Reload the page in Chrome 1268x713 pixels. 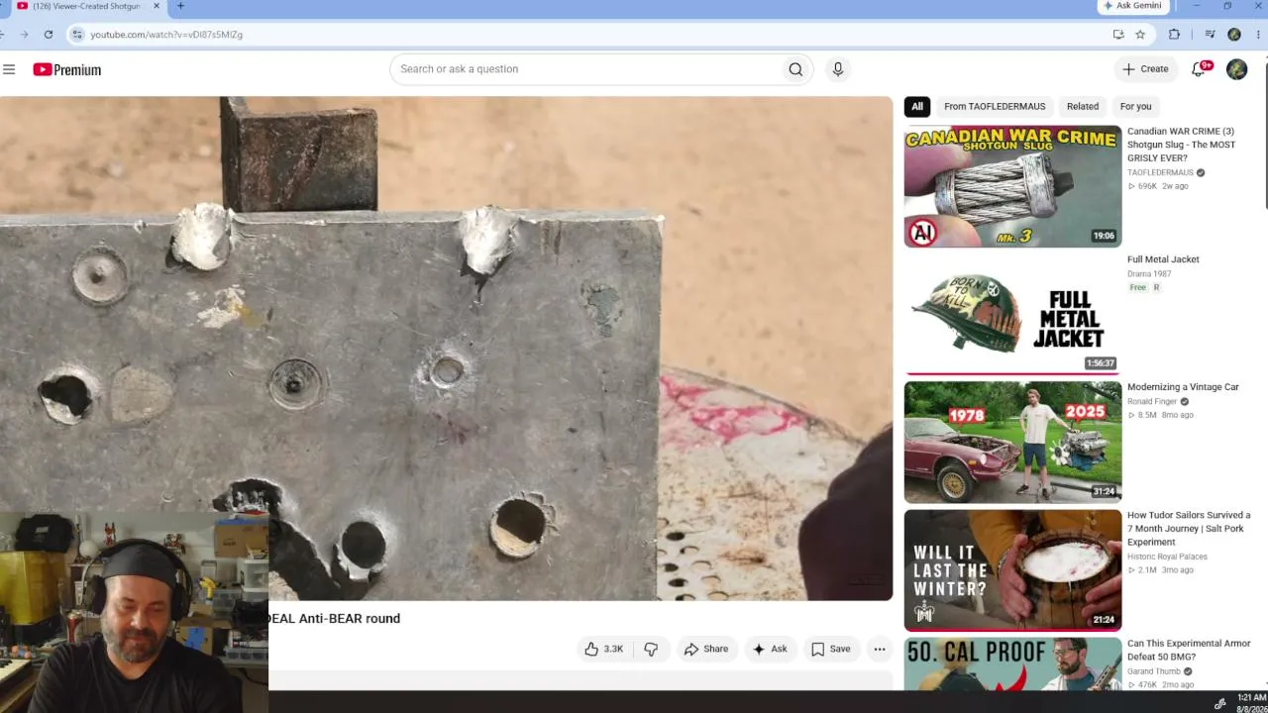[48, 35]
